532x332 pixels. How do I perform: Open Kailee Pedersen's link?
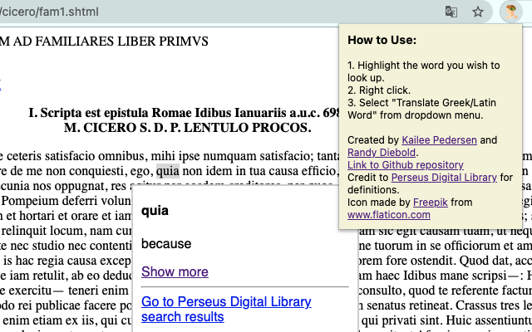coord(440,140)
